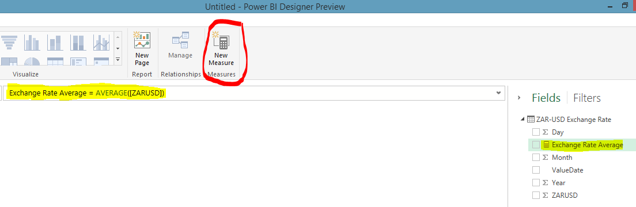Click the table icon beside ZAR-USD Exchange Rate
Screen dimensions: 636x207
tap(530, 120)
